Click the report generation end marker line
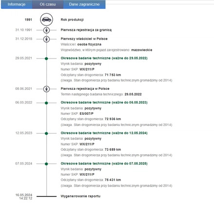The height and width of the screenshot is (206, 214). 46,196
